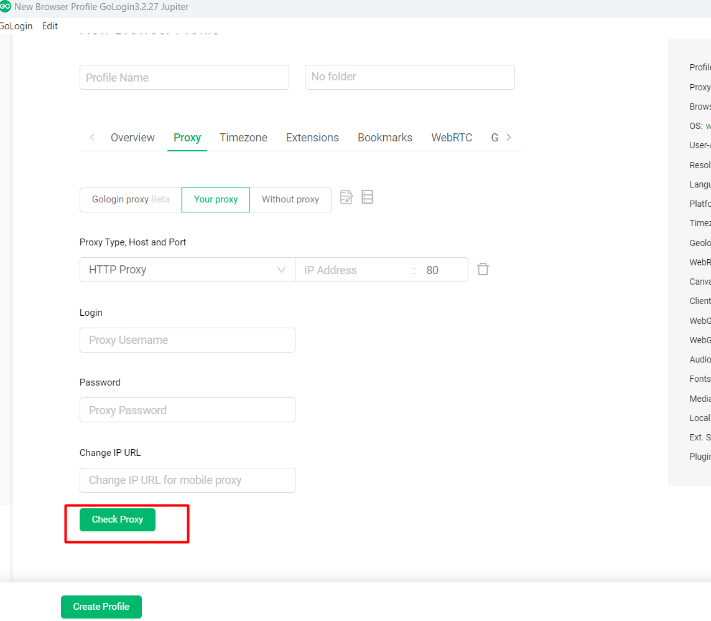Click the IP Address input field
Screen dimensions: 711x621
tap(355, 270)
